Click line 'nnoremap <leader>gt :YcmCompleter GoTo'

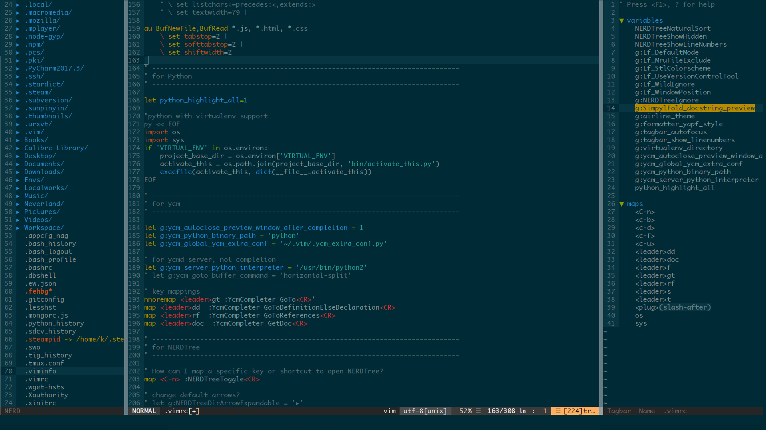(x=230, y=299)
